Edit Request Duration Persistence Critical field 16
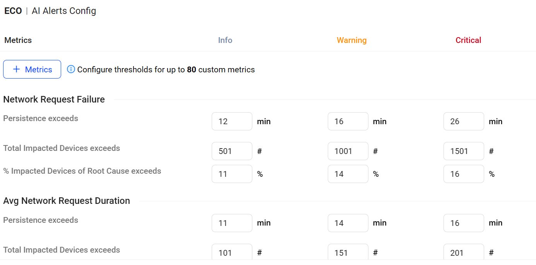Screen dimensions: 536x265 tap(464, 223)
